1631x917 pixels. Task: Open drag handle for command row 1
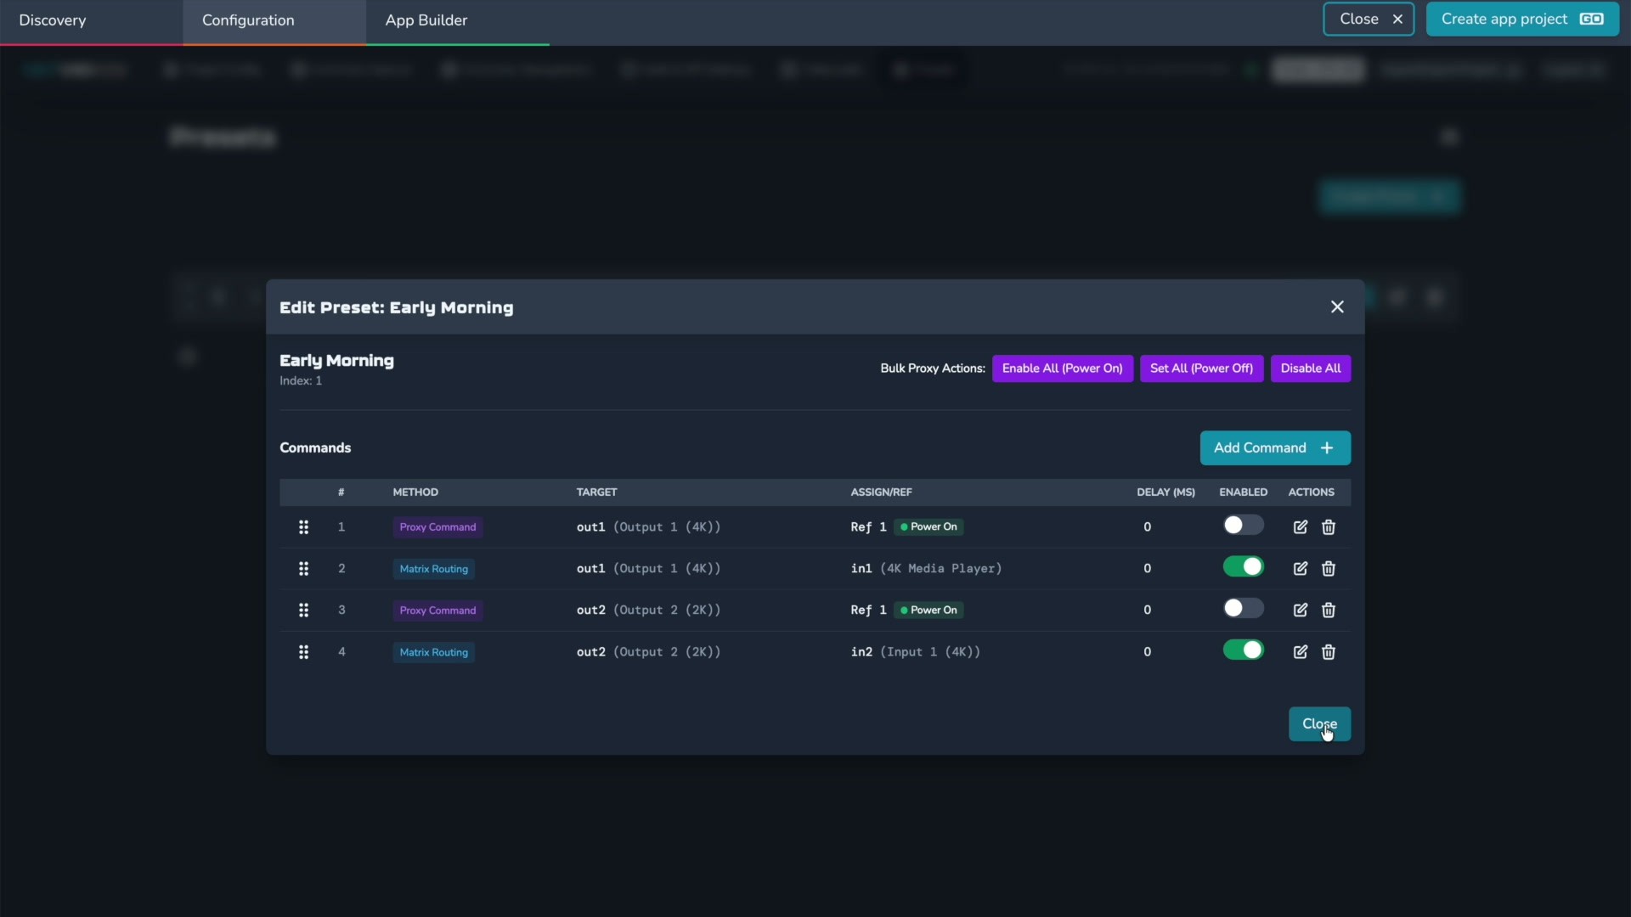303,527
